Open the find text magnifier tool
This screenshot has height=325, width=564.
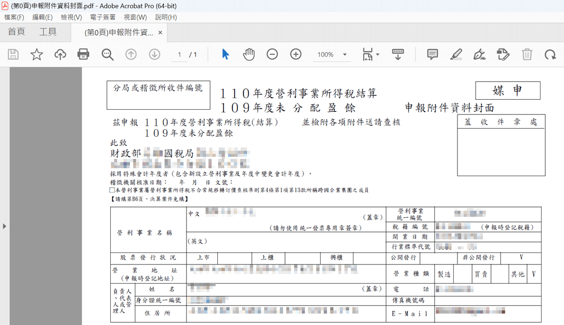[107, 54]
